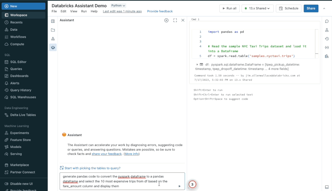Click the Run all button
The image size is (332, 191).
tap(229, 8)
